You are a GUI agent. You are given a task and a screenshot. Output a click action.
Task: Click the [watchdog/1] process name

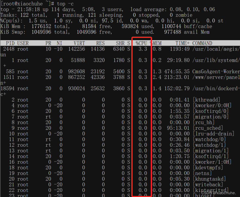209,145
